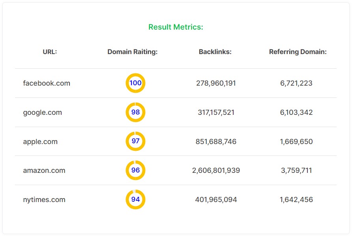The image size is (352, 236).
Task: Click the nytimes.com domain name
Action: click(x=44, y=200)
